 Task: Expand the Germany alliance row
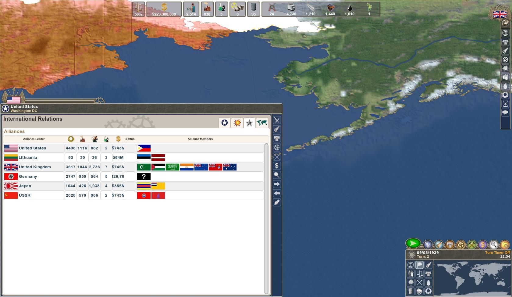[x=28, y=177]
